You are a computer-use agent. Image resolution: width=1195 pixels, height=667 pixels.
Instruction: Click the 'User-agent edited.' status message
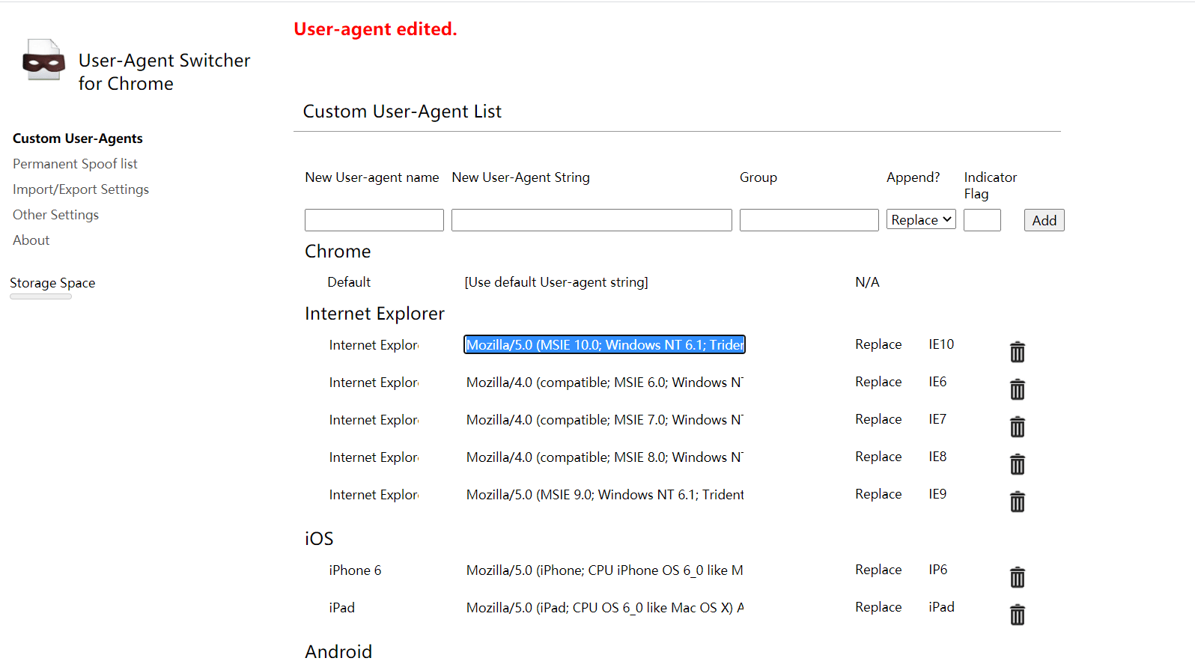pos(375,29)
